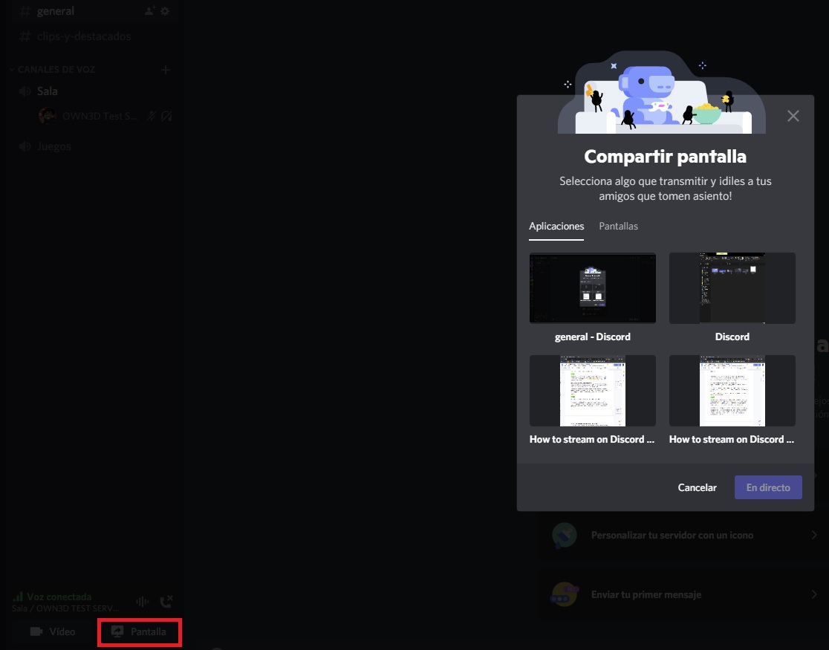Select the Aplicaciones tab

(x=556, y=227)
